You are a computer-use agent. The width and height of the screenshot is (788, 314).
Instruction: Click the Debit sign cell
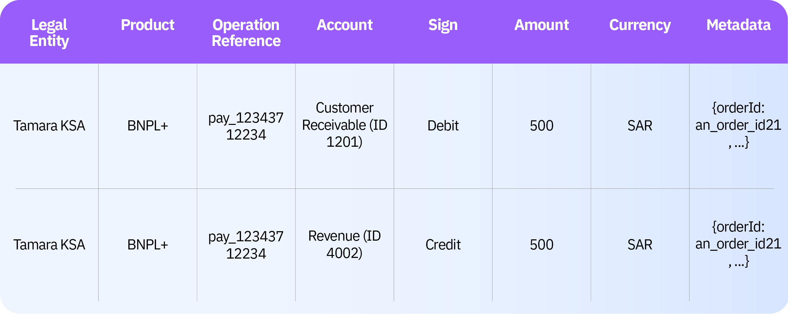(x=443, y=126)
